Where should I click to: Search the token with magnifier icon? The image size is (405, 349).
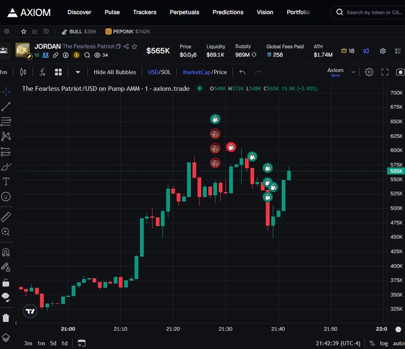pos(88,55)
